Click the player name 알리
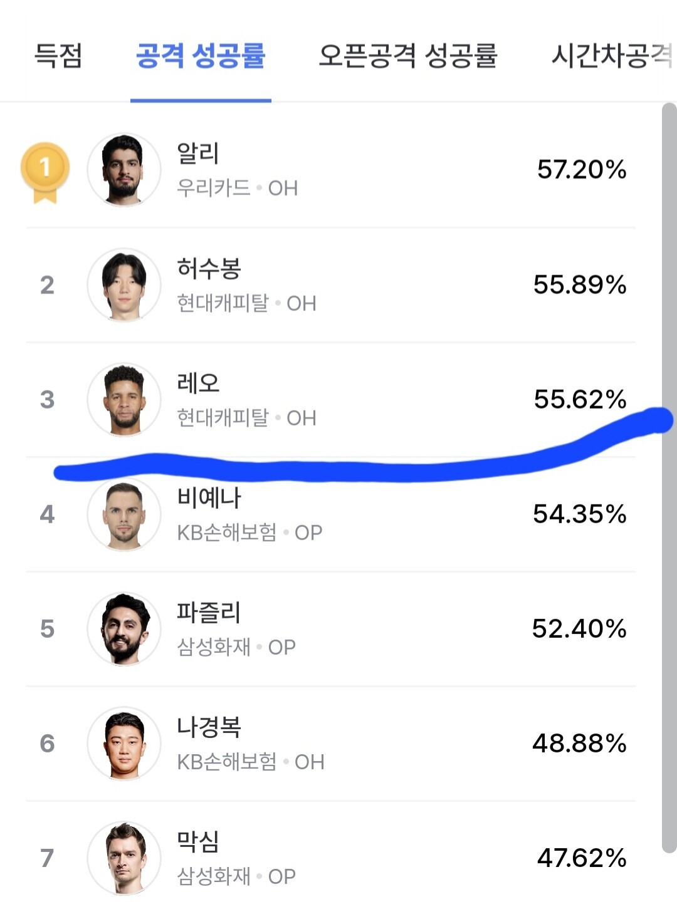Image resolution: width=677 pixels, height=914 pixels. click(x=198, y=153)
